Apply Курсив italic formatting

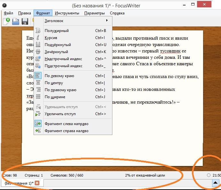(51, 38)
